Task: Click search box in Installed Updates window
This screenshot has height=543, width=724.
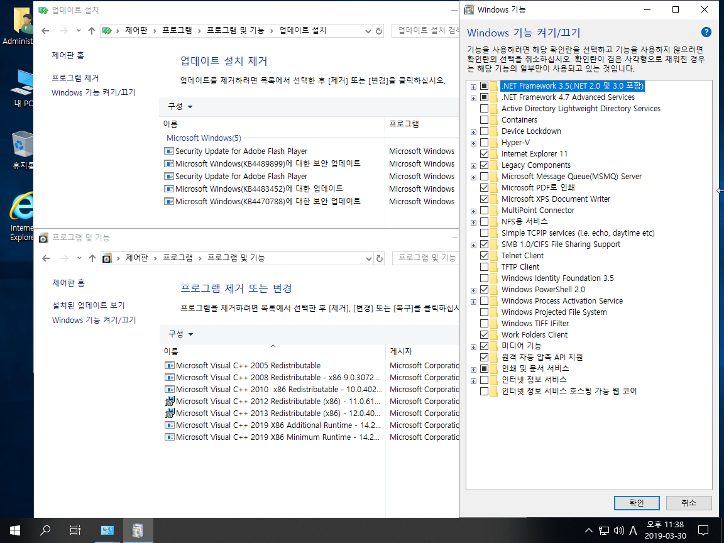Action: coord(425,30)
